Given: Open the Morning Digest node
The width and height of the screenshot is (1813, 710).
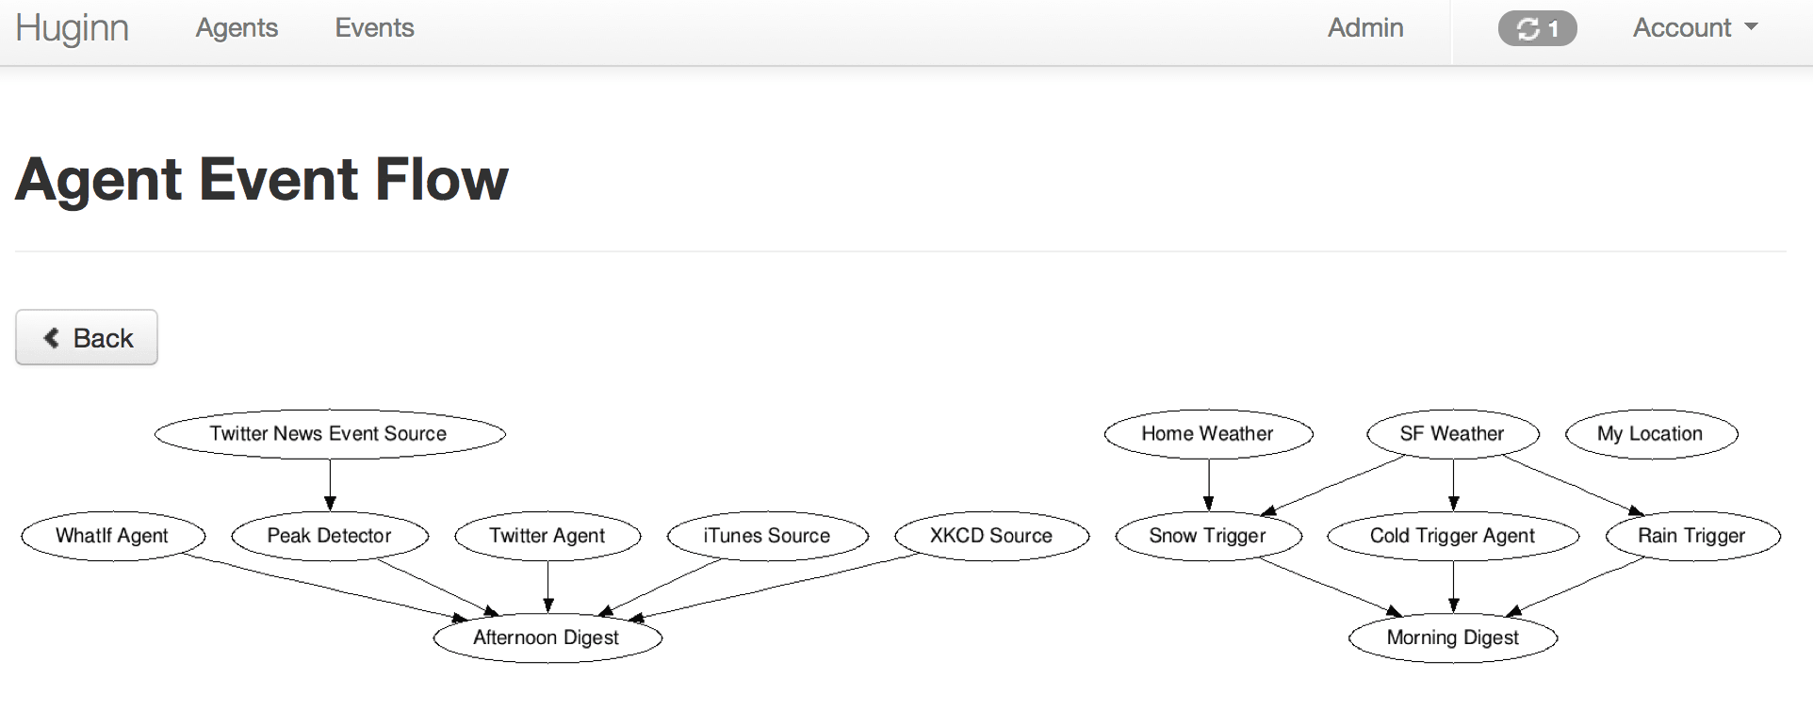Looking at the screenshot, I should point(1452,637).
